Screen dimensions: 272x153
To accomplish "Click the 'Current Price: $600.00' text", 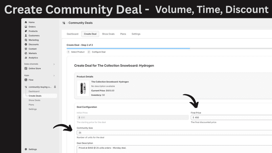I will click(103, 91).
